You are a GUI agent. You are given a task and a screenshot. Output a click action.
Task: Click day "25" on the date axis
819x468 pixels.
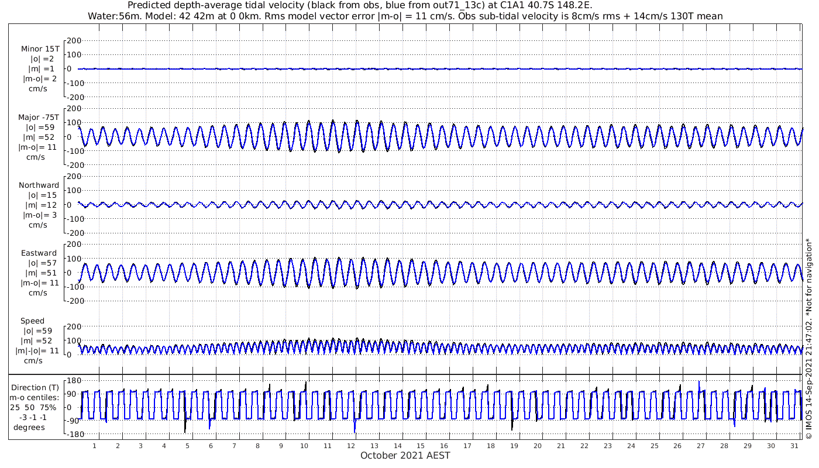[654, 446]
